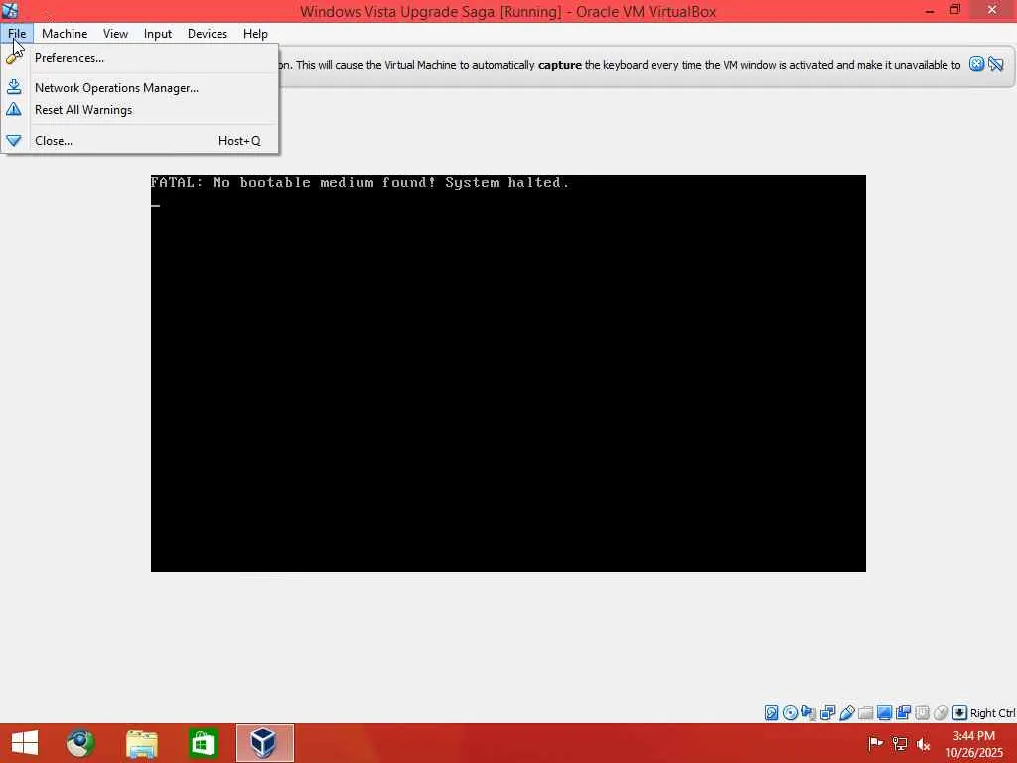Click the Network Operations download icon
1017x763 pixels.
point(14,87)
